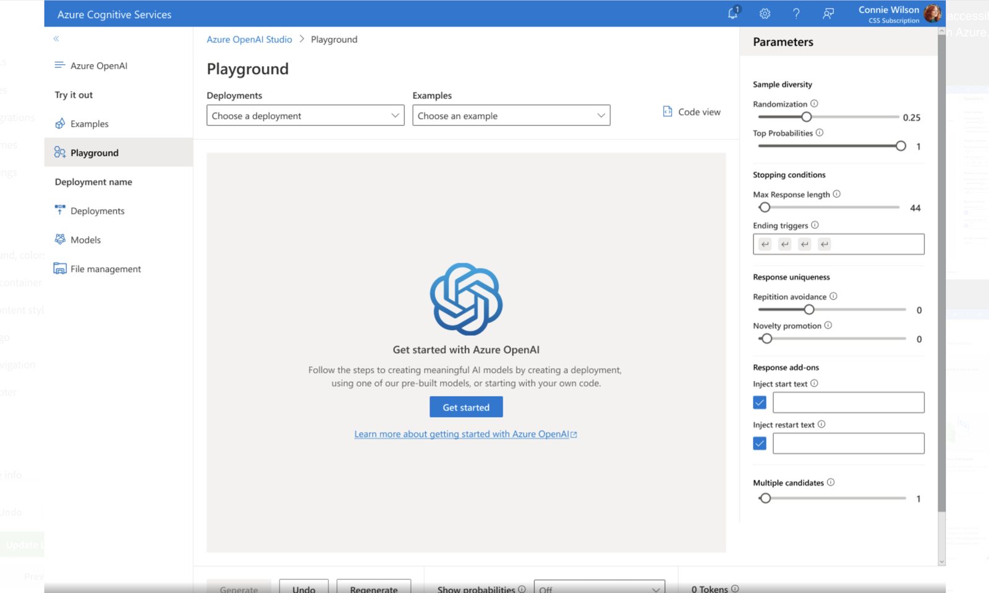Click the Inject start text field
The width and height of the screenshot is (989, 593).
point(849,403)
